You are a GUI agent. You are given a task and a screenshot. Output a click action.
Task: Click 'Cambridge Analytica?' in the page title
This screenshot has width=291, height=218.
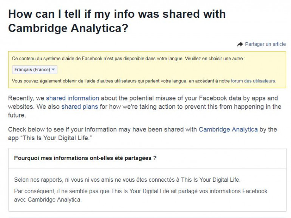click(68, 28)
